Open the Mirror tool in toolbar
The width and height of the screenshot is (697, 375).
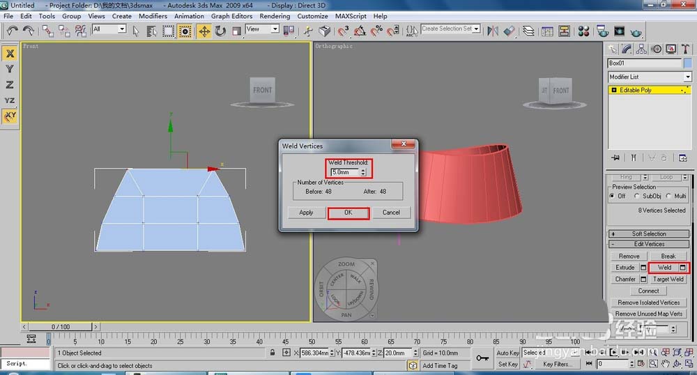coord(493,31)
